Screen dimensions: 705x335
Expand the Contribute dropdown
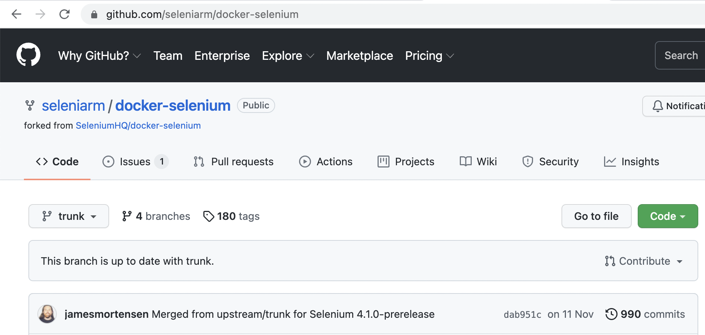tap(644, 261)
